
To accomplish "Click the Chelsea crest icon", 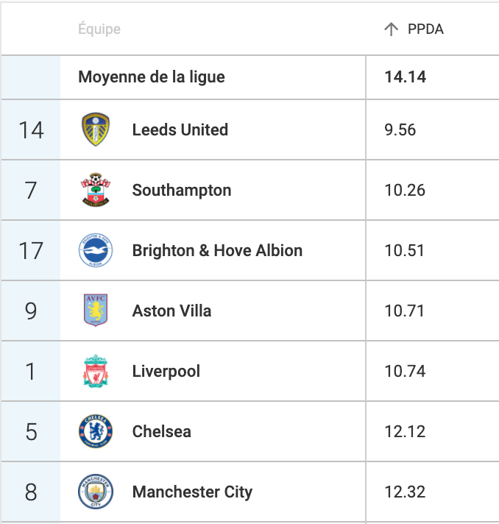I will 96,431.
